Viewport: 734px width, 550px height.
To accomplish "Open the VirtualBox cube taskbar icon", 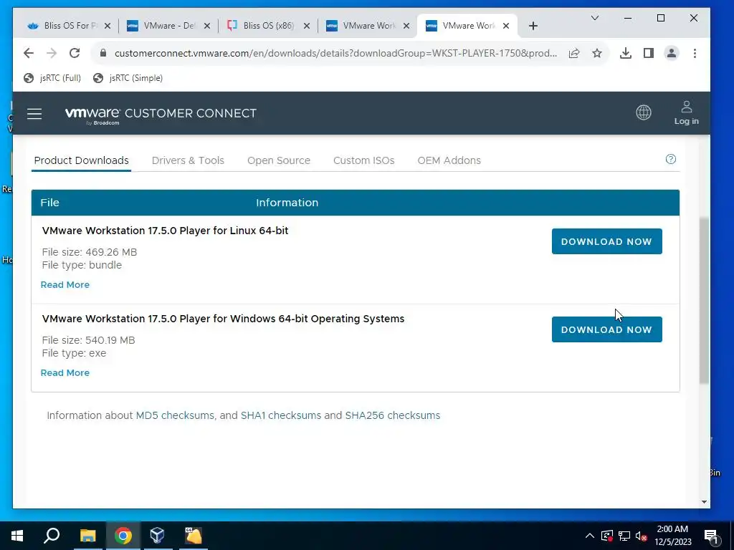I will click(157, 536).
